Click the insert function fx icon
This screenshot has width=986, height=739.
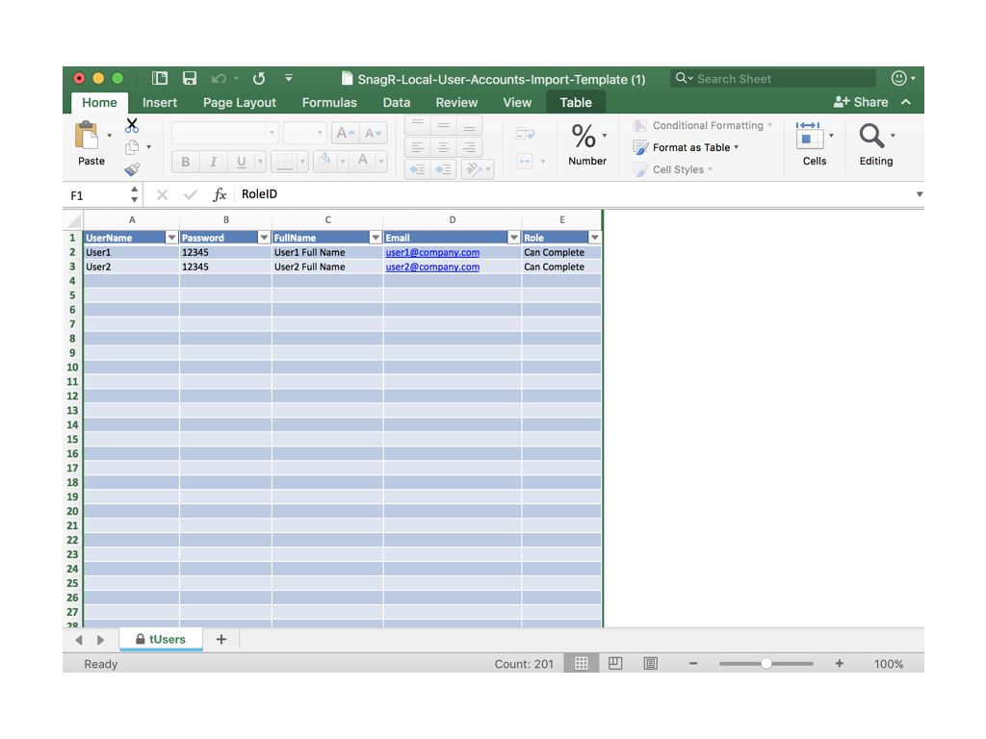219,194
